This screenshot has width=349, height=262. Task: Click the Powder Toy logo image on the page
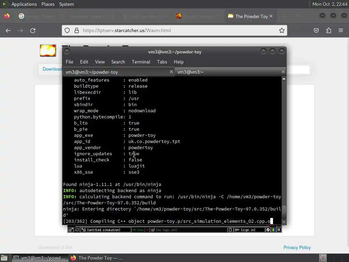point(48,50)
